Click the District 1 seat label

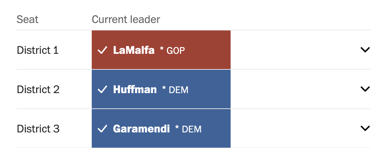tap(38, 50)
